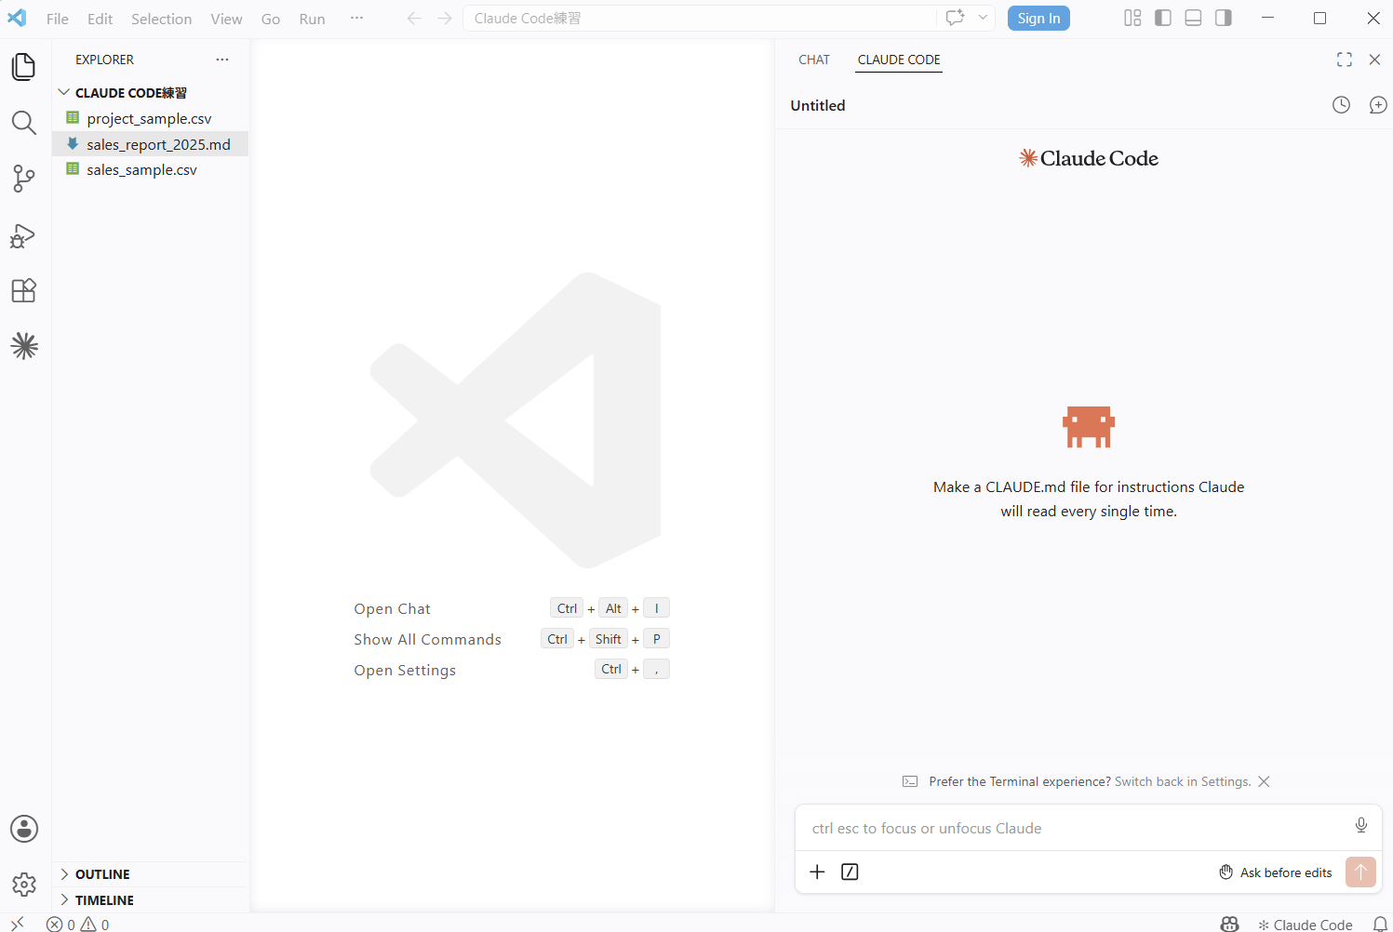Open past conversations history clock icon
1393x932 pixels.
pyautogui.click(x=1341, y=105)
